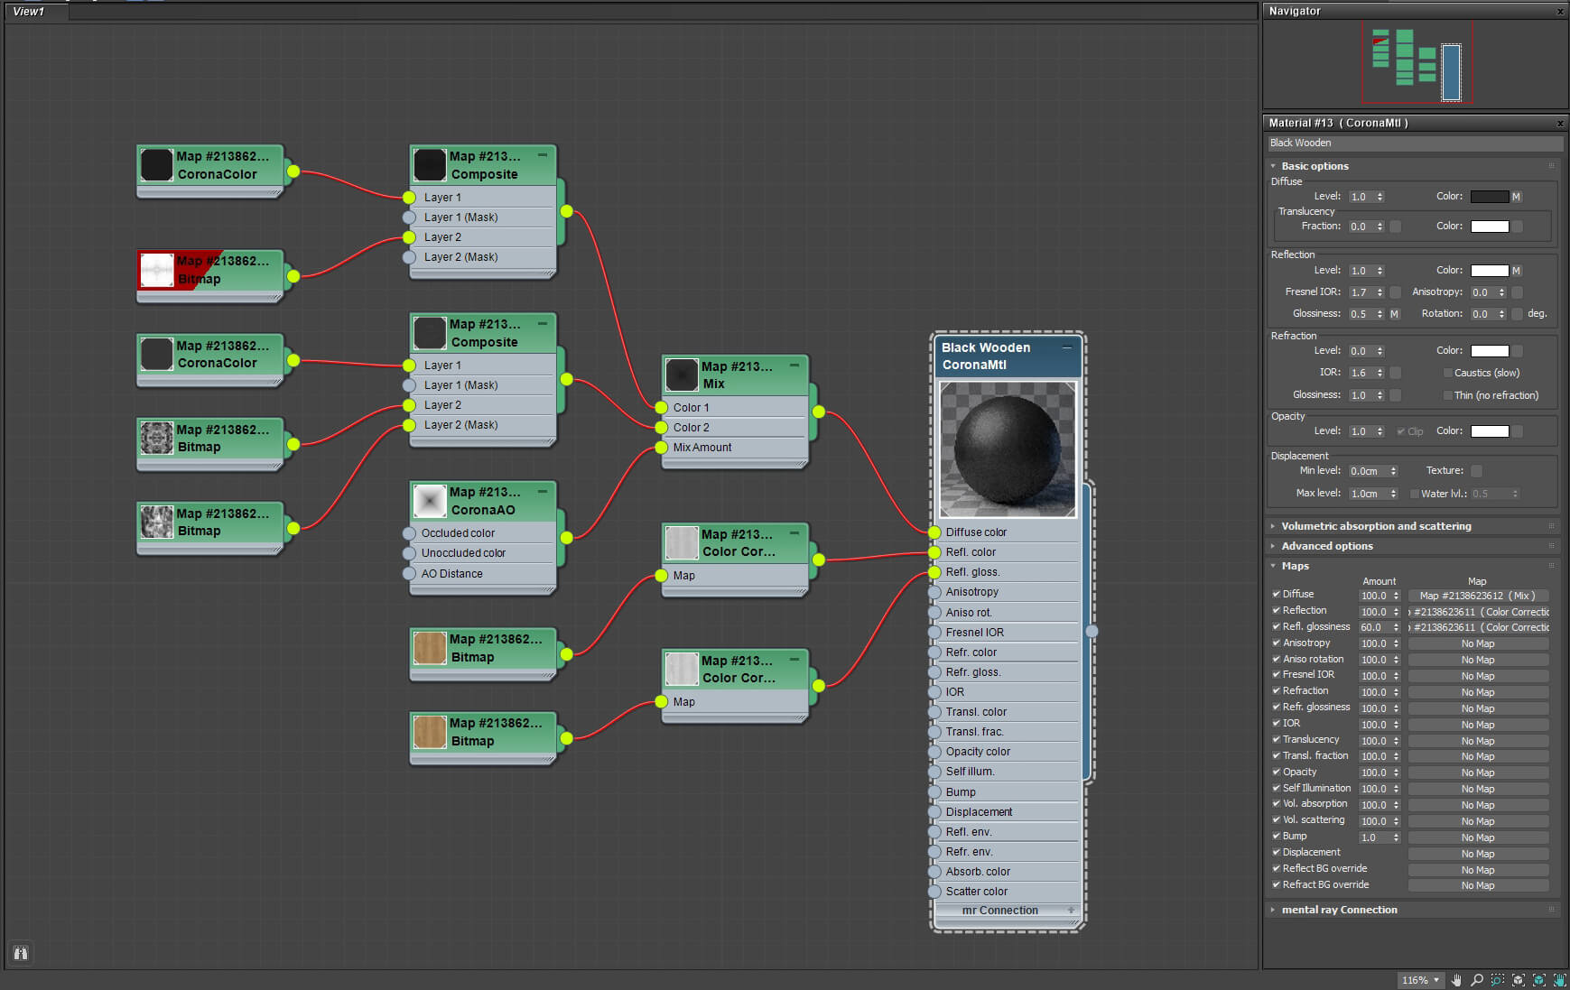Toggle the Reflection map checkbox in Maps
The height and width of the screenshot is (990, 1570).
(1276, 610)
